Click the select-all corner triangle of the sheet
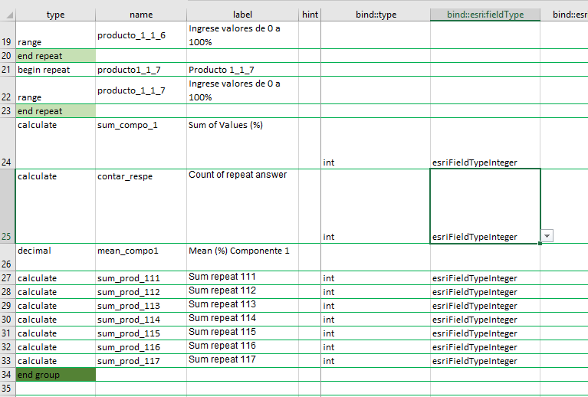The height and width of the screenshot is (397, 588). tap(9, 15)
